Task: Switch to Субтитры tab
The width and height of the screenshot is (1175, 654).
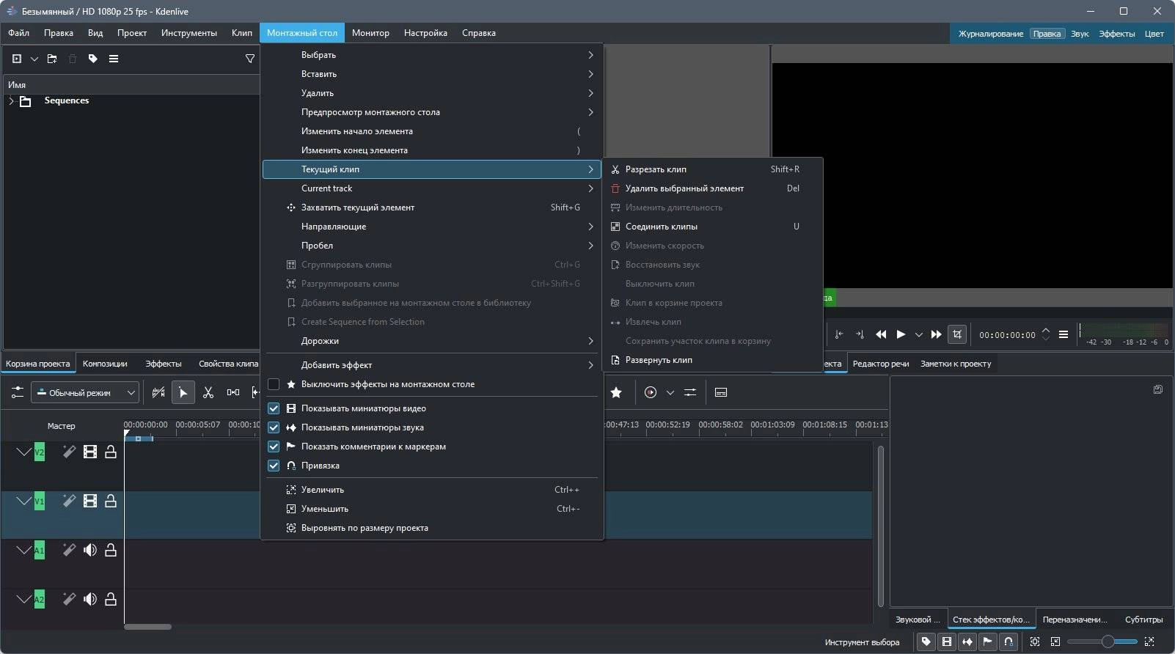Action: tap(1143, 620)
